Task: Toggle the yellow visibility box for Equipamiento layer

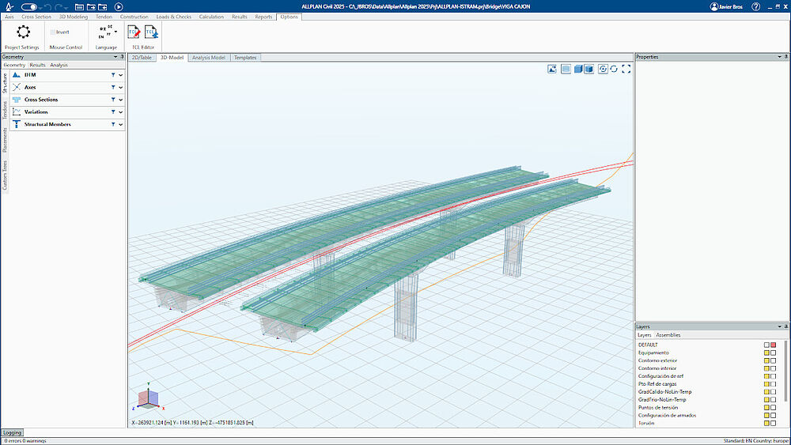Action: pyautogui.click(x=766, y=353)
